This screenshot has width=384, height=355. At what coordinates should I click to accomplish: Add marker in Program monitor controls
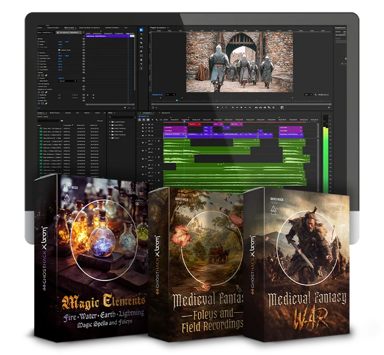coord(217,108)
